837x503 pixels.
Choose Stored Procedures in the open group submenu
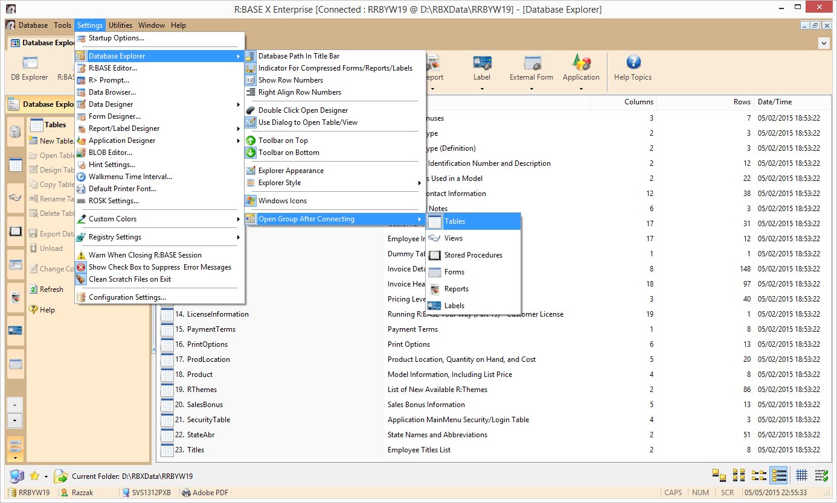(x=473, y=255)
